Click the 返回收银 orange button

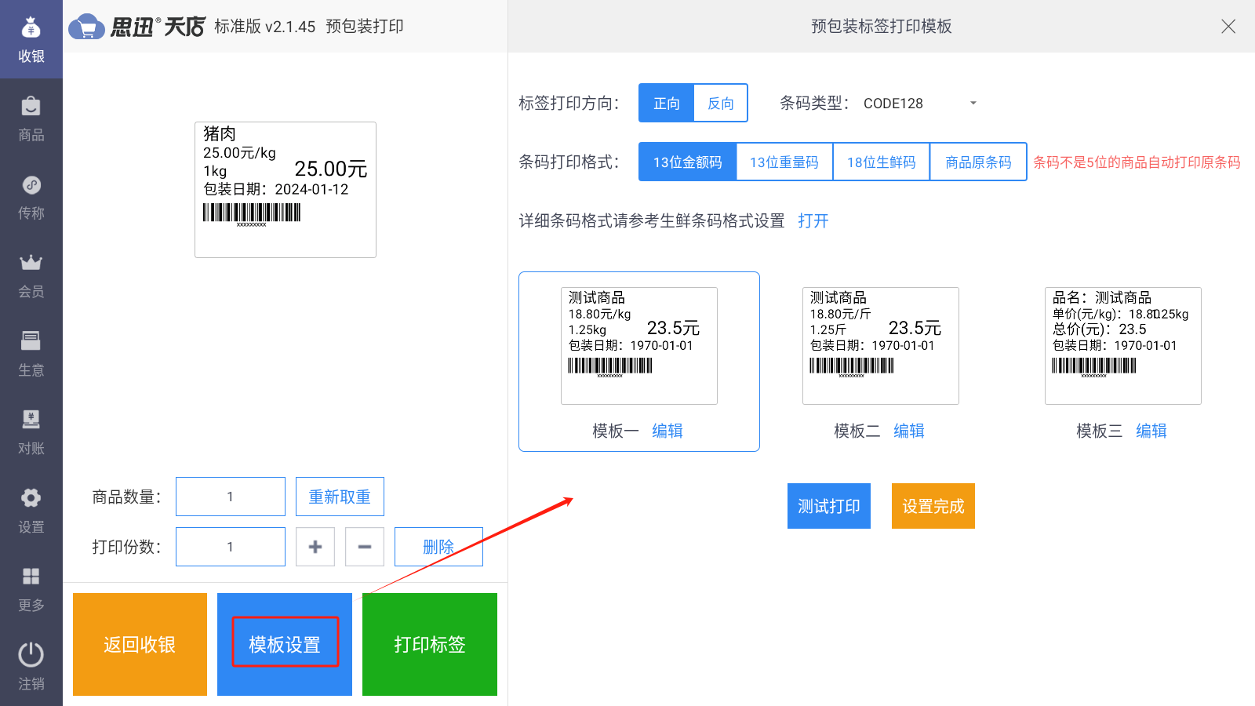[x=140, y=644]
